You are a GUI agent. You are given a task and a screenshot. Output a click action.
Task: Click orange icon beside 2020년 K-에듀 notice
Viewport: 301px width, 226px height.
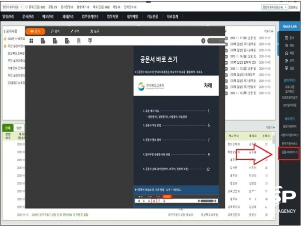pyautogui.click(x=5, y=39)
